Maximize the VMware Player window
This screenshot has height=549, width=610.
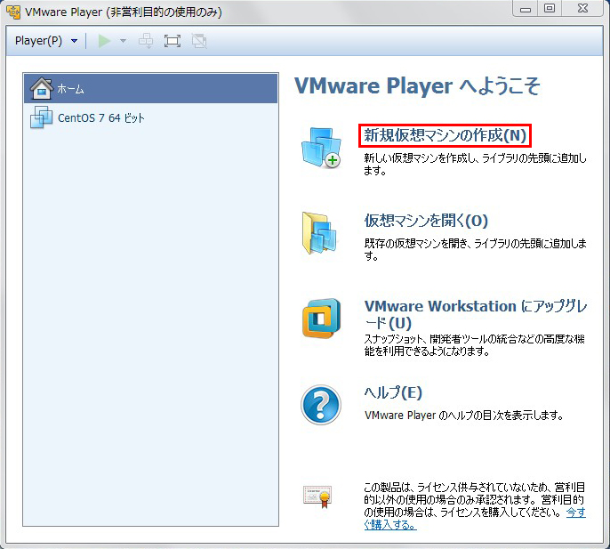(549, 9)
